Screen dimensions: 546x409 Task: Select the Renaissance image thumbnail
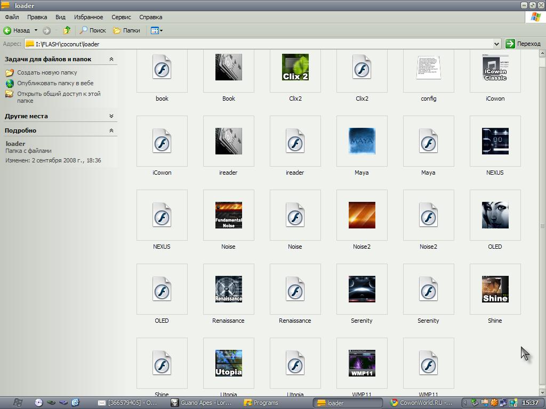pos(228,289)
